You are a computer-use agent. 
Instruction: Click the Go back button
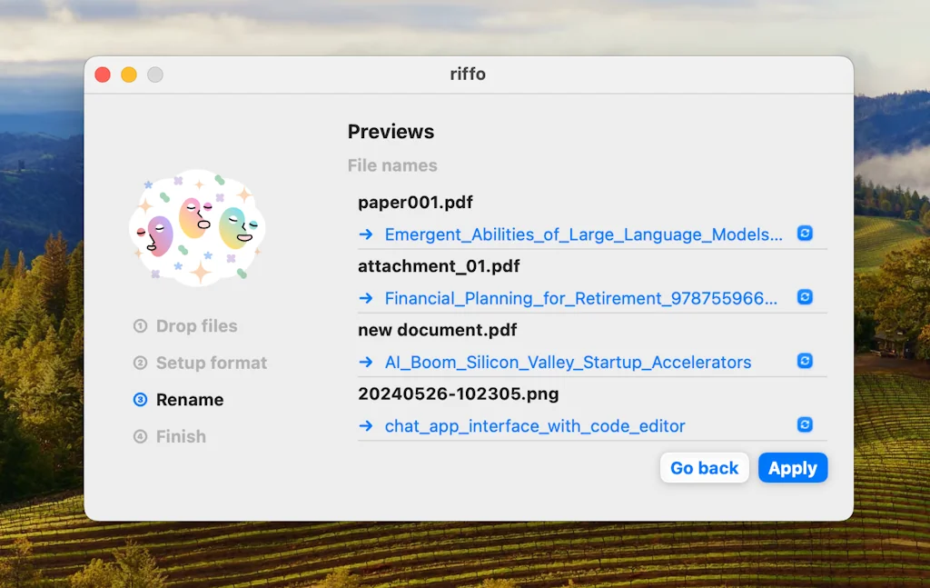(x=704, y=468)
